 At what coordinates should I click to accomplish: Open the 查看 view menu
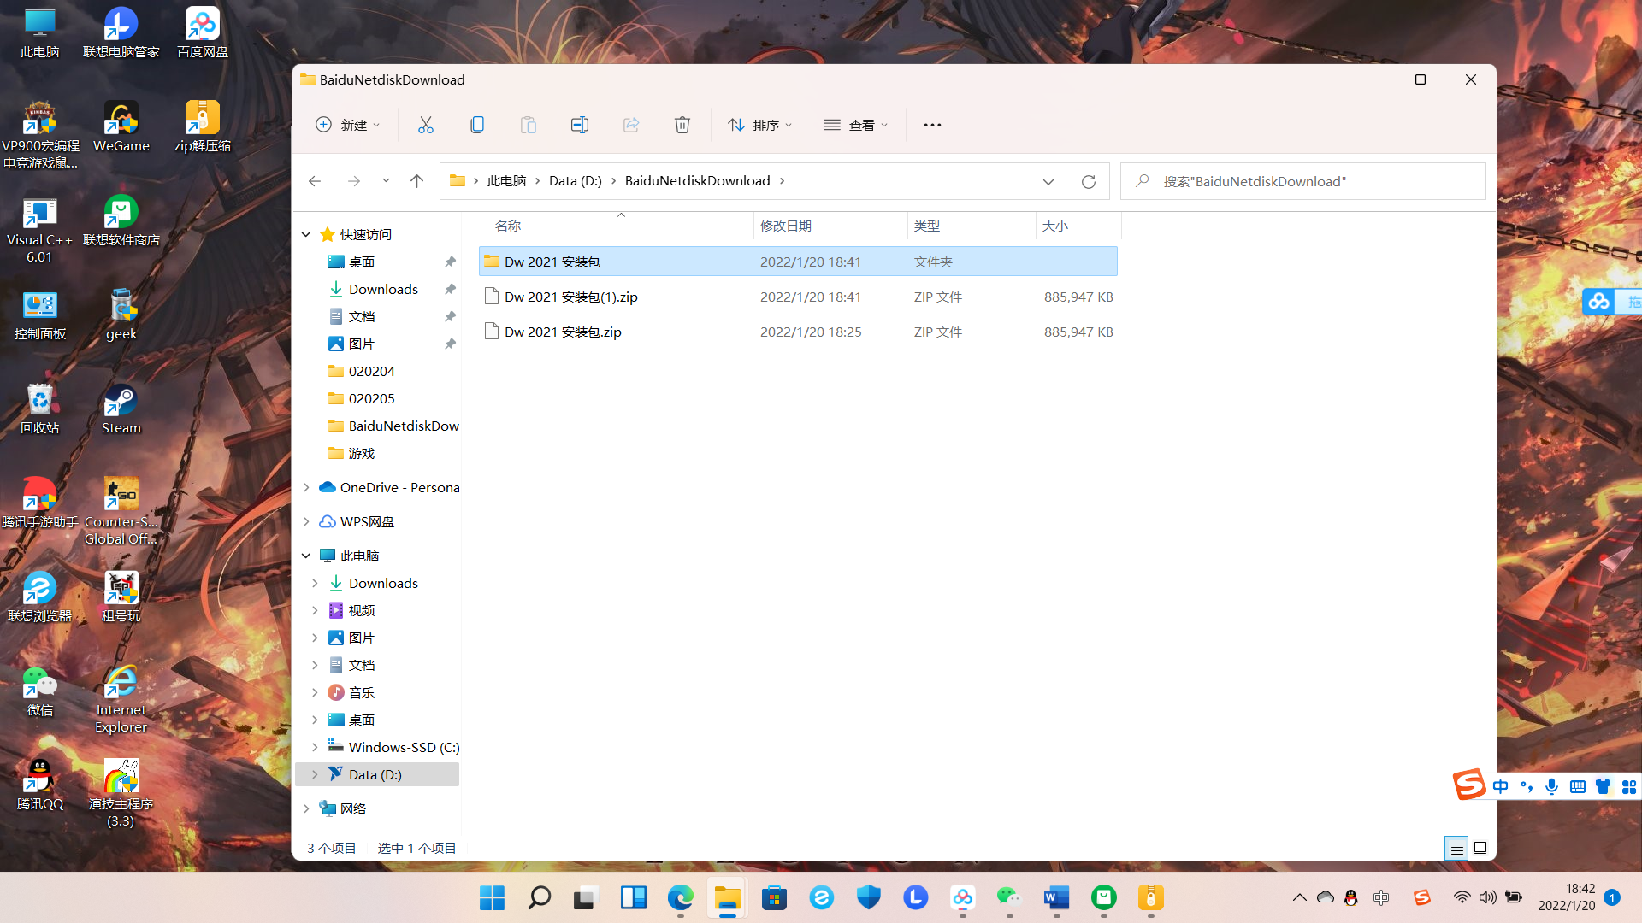pyautogui.click(x=855, y=125)
